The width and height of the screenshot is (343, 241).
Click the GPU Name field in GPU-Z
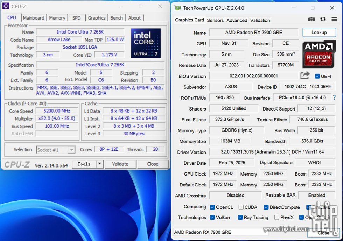coord(254,33)
